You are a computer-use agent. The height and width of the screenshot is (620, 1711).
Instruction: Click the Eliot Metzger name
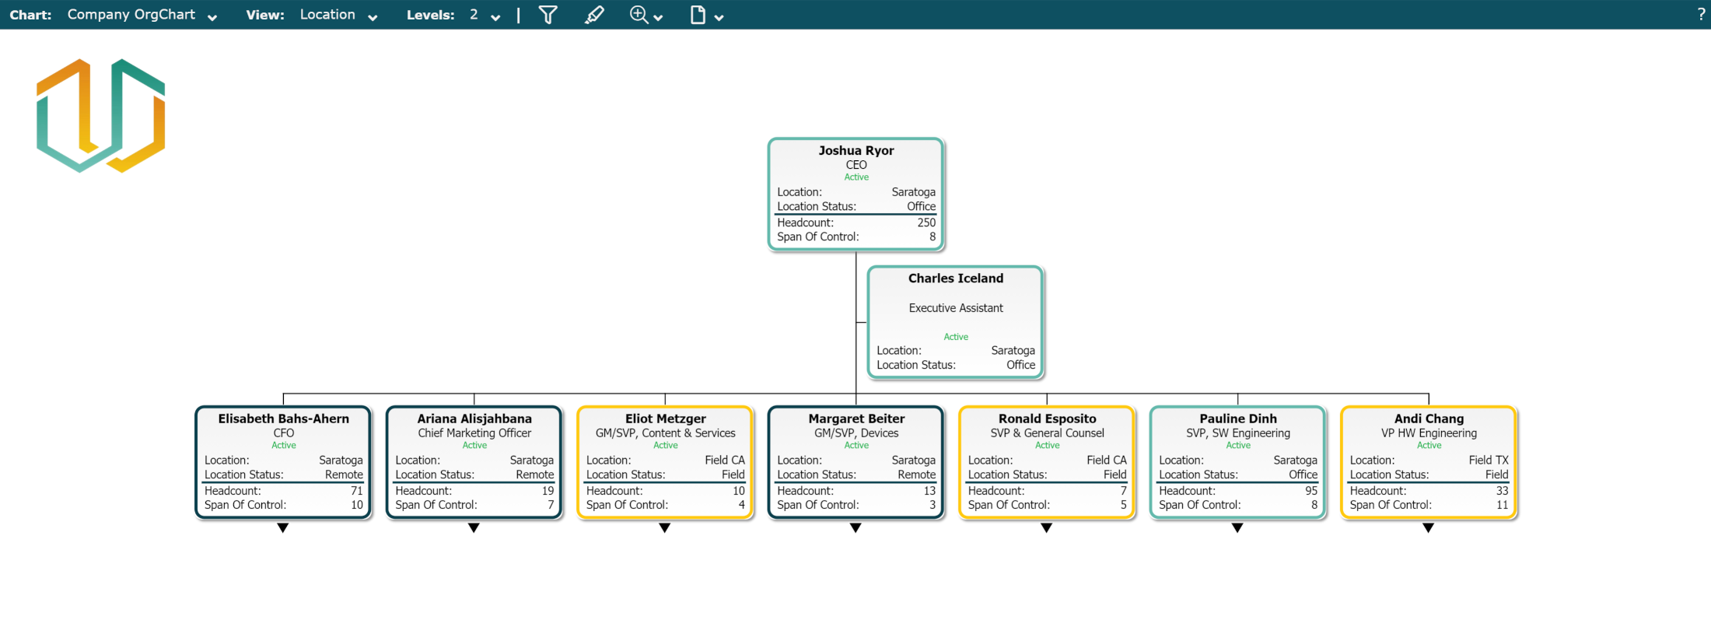tap(666, 419)
